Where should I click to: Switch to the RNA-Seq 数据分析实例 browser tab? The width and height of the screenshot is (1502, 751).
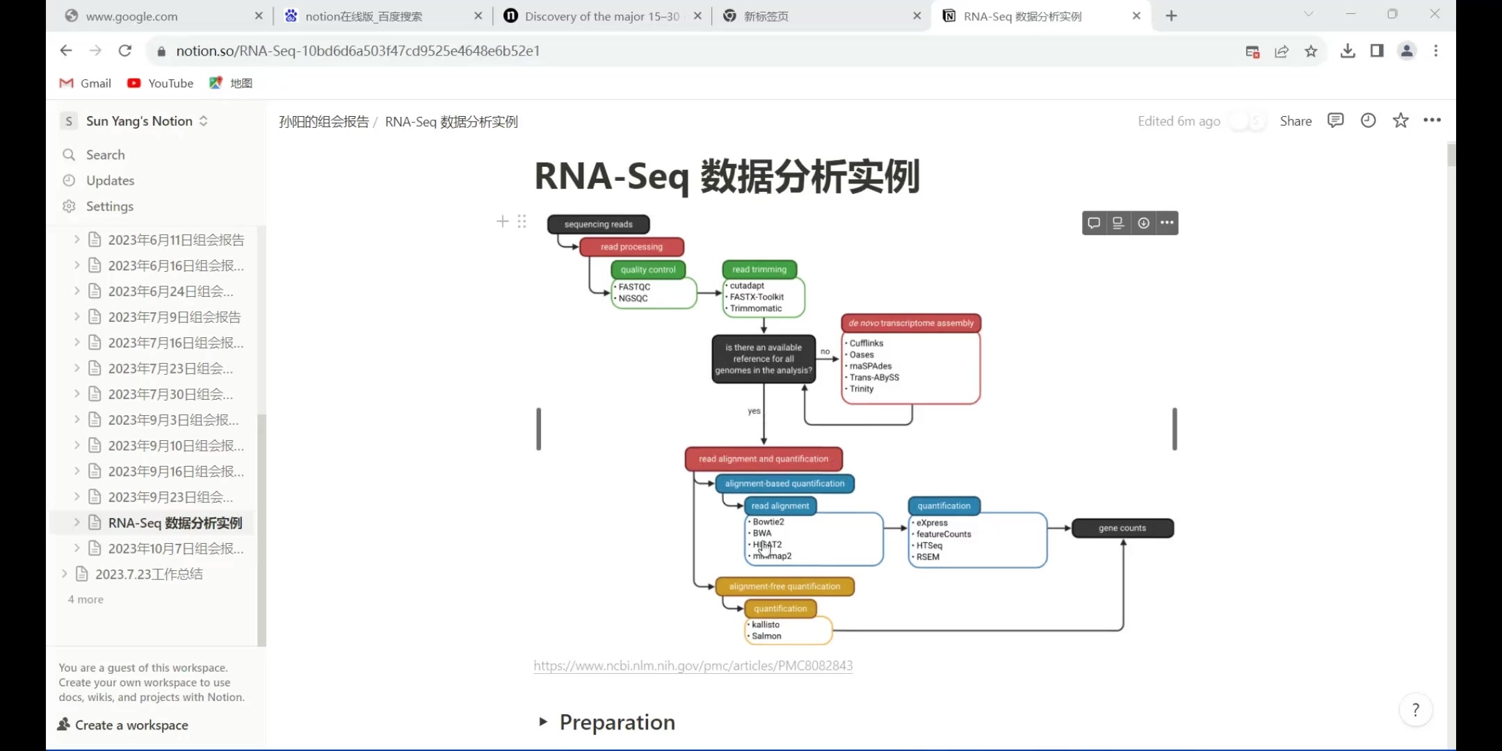(x=1022, y=15)
